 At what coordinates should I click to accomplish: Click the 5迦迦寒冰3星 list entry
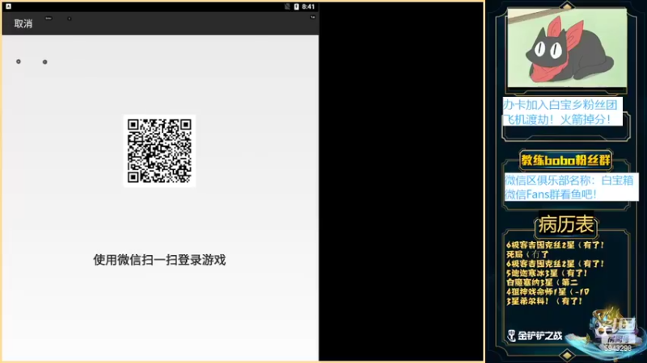click(547, 273)
